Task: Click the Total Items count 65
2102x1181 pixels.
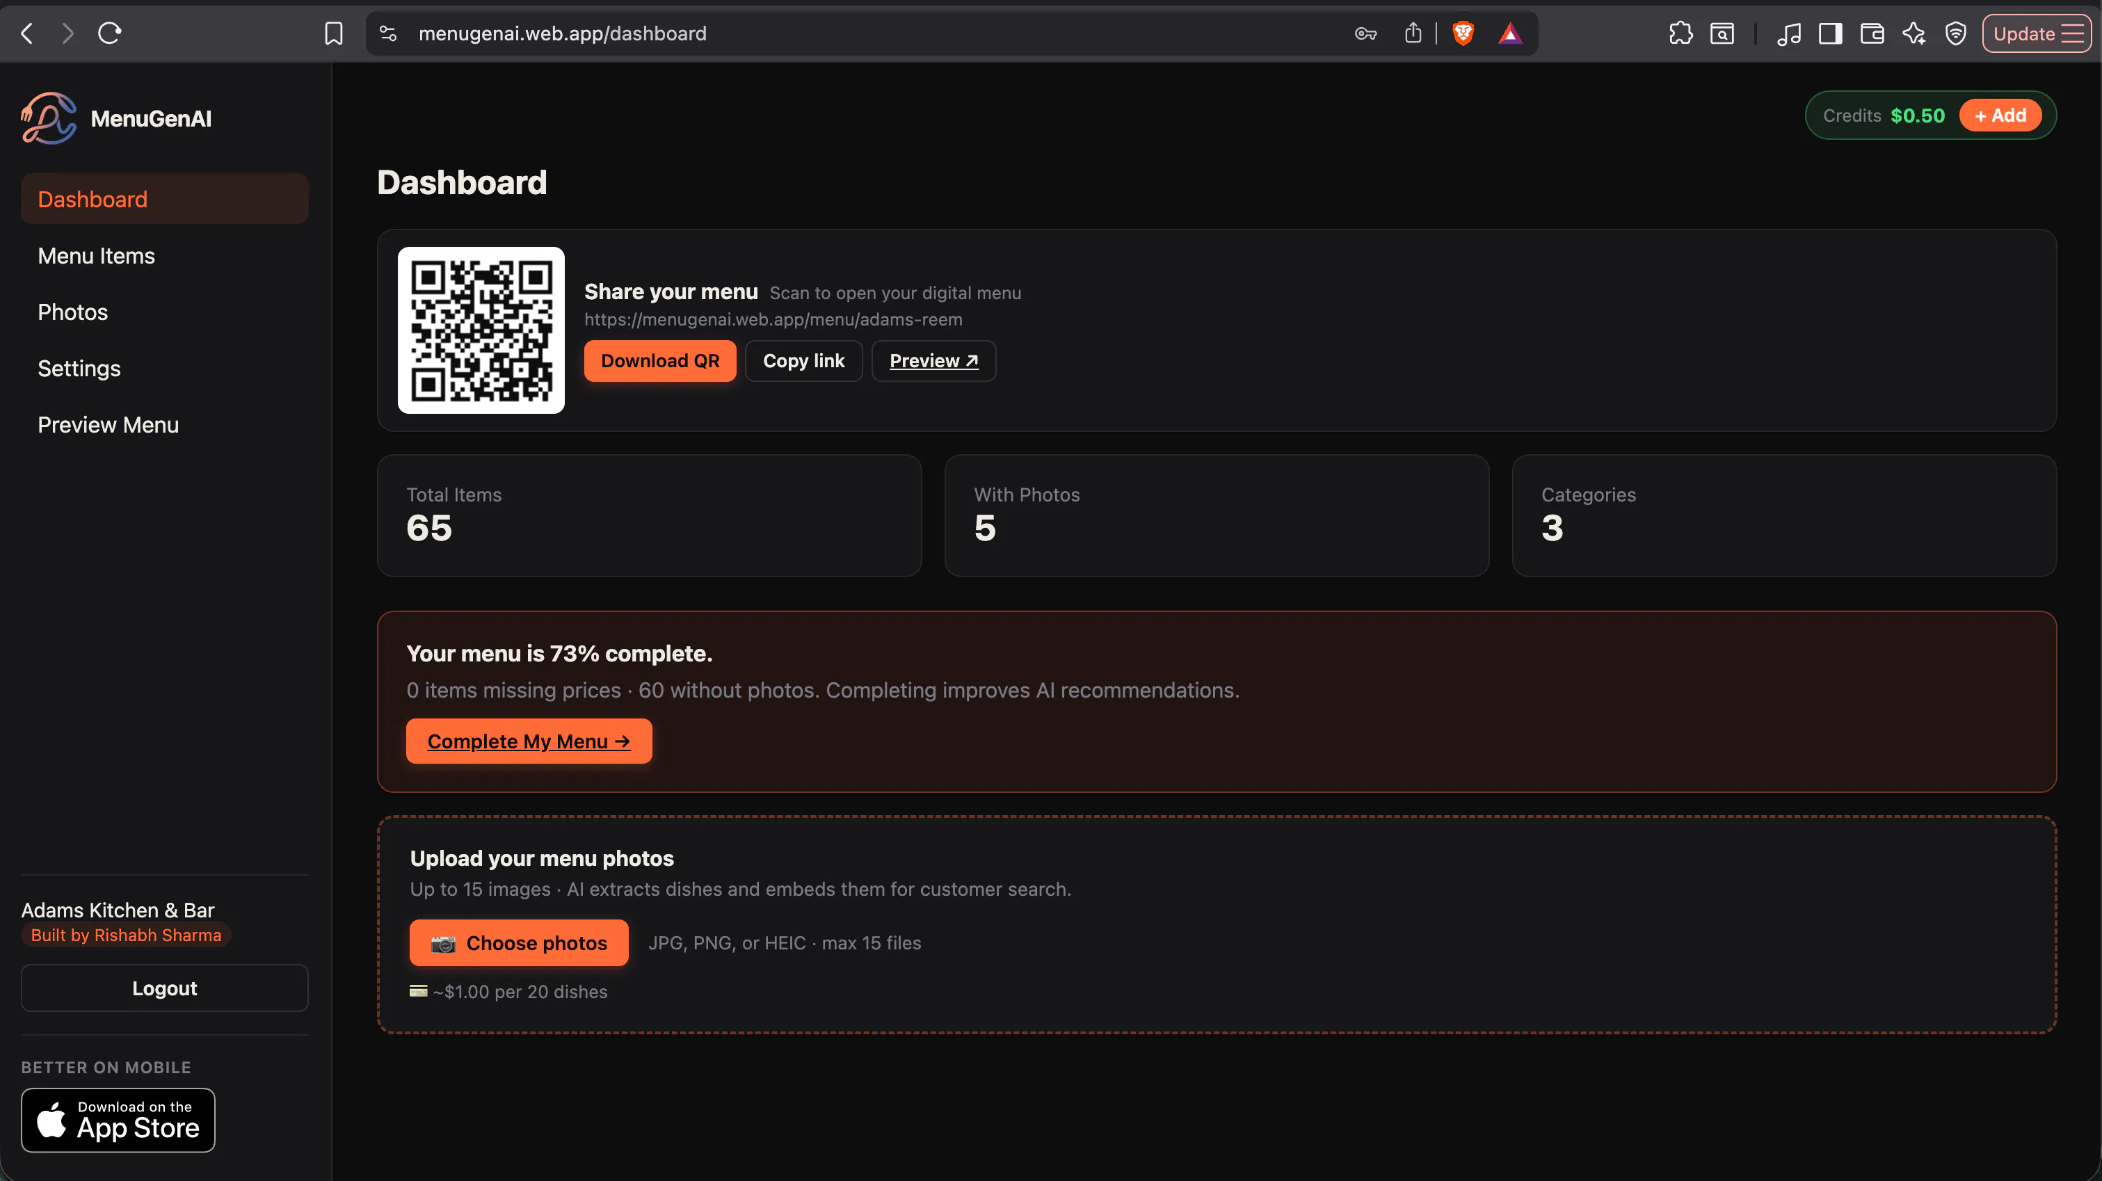Action: [x=429, y=528]
